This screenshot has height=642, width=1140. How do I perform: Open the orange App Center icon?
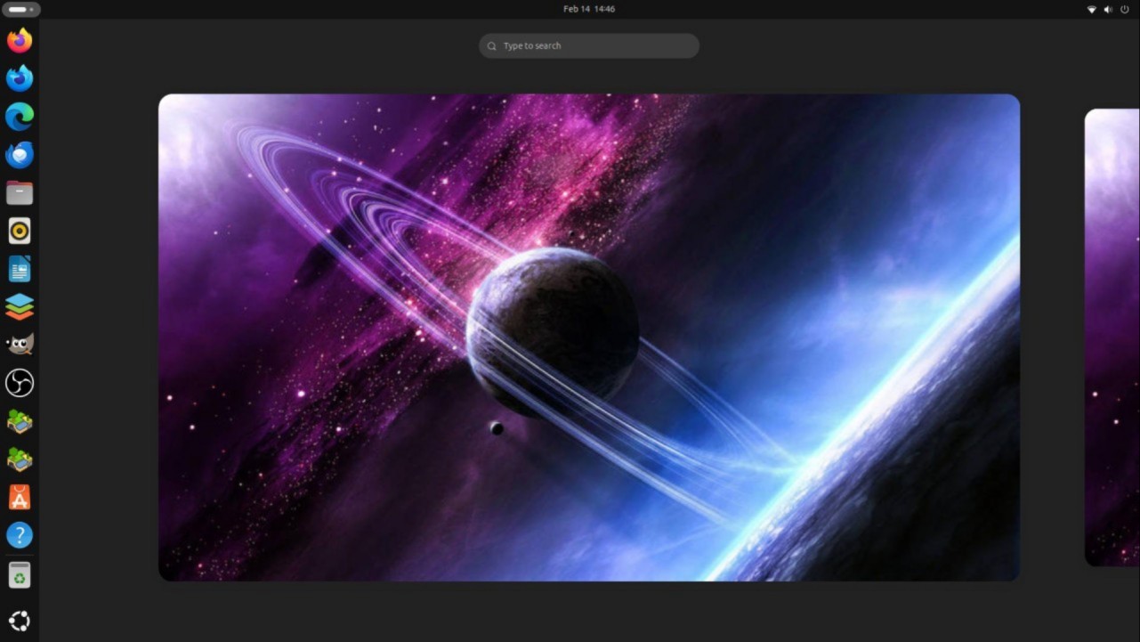20,497
